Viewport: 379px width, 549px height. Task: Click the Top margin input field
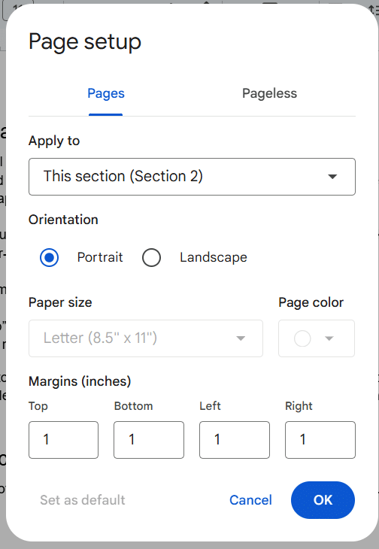(x=63, y=440)
